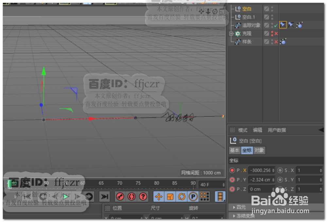Screen dimensions: 327x222
Task: Play the animation forwards
Action: (x=66, y=196)
